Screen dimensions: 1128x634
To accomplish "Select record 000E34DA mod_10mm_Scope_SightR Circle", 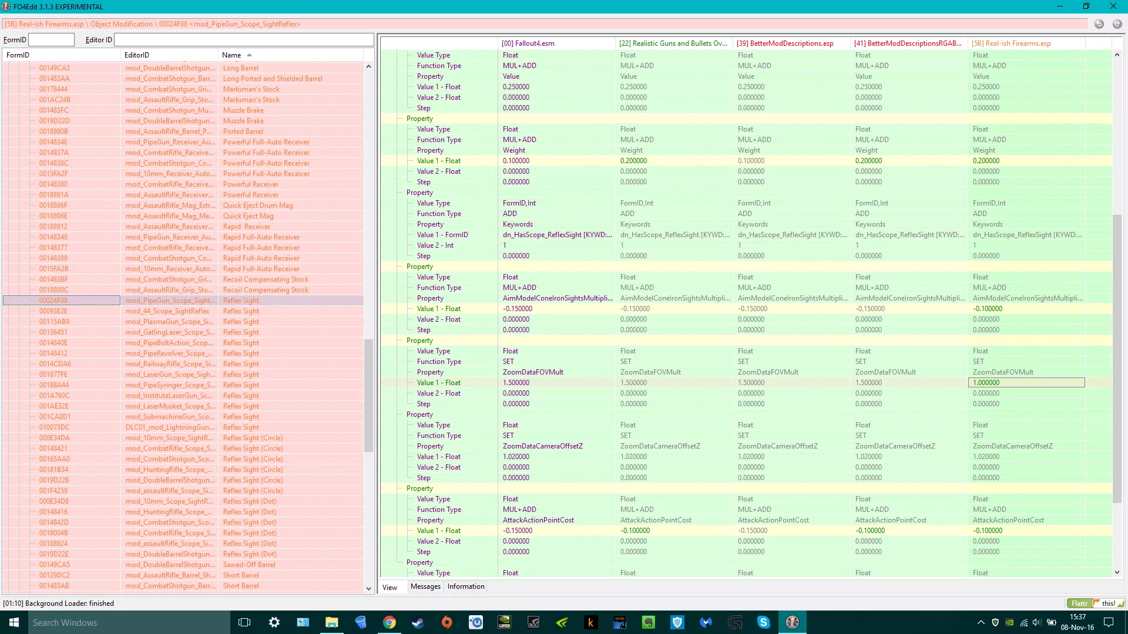I will 183,438.
